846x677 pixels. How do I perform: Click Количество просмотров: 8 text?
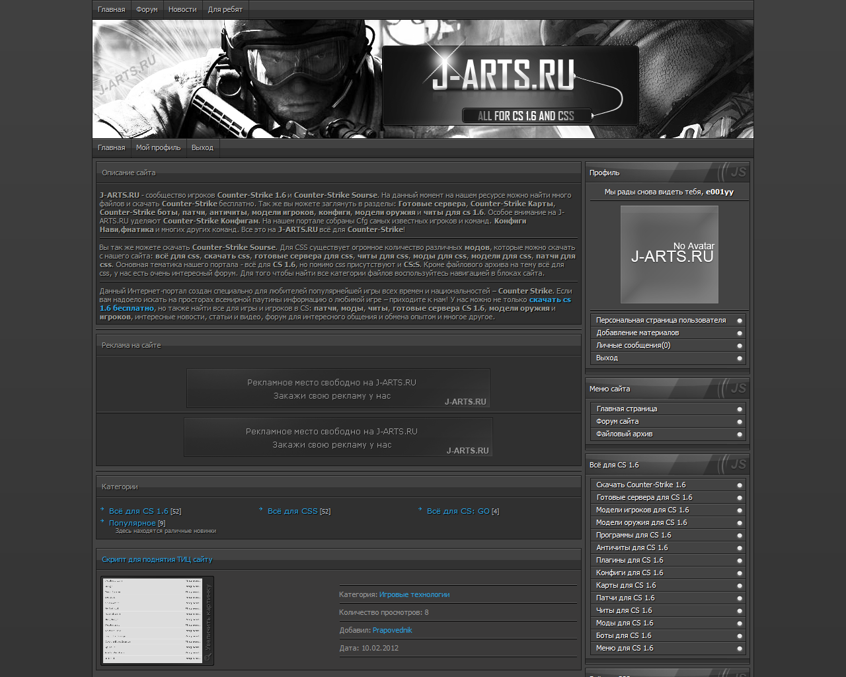pos(384,612)
